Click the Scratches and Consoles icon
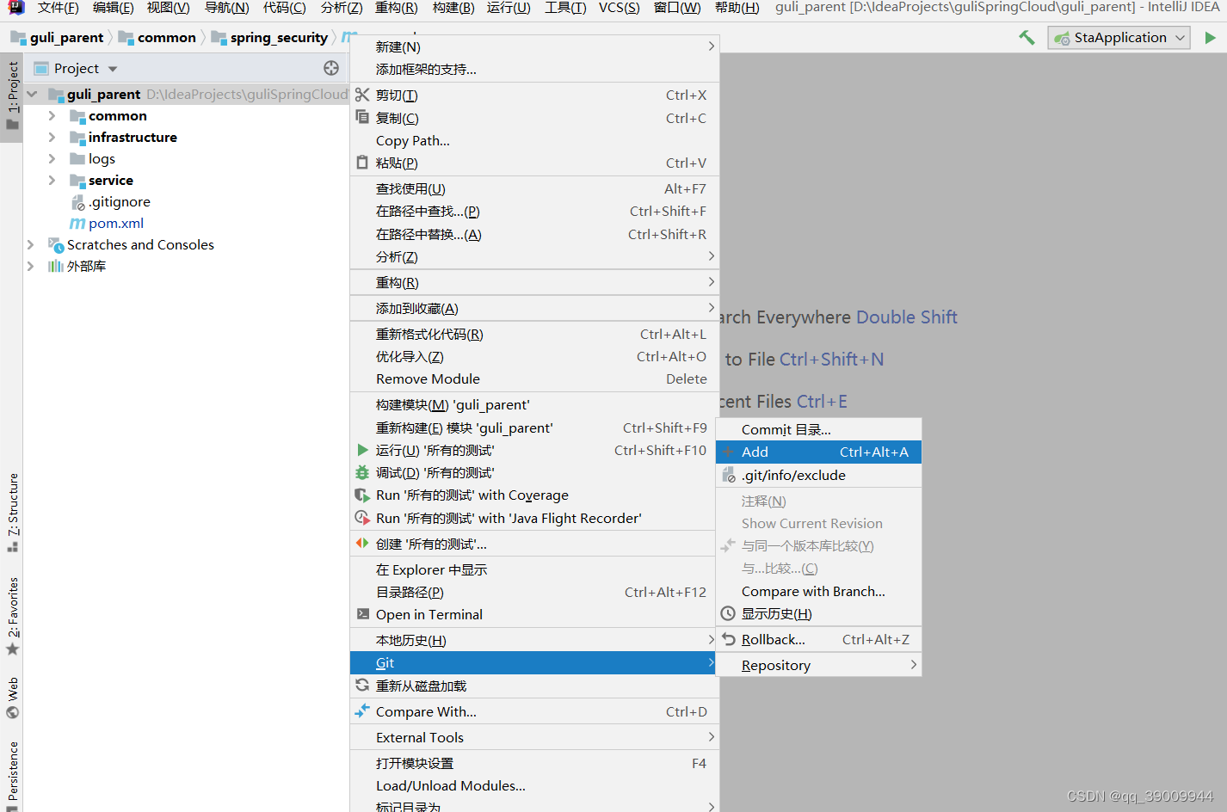The image size is (1227, 812). pyautogui.click(x=56, y=245)
